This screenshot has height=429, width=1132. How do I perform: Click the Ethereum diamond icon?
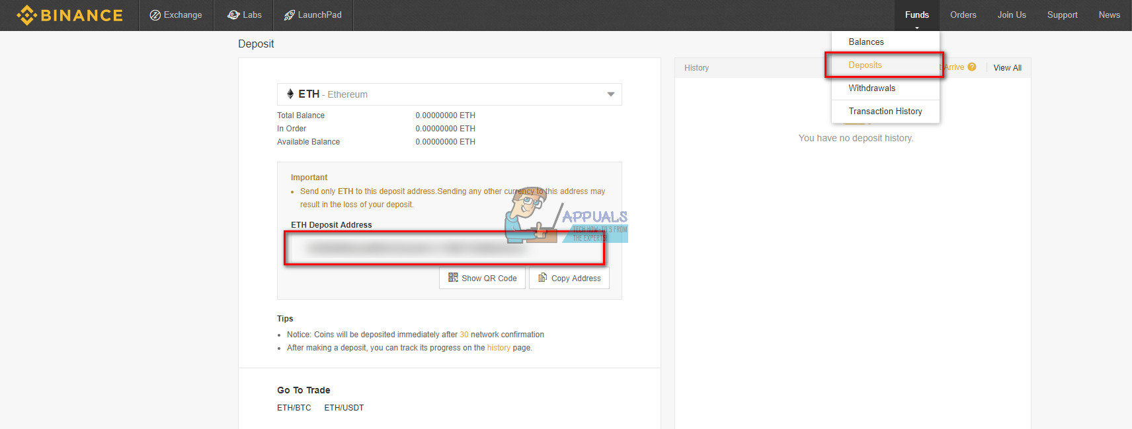click(290, 94)
